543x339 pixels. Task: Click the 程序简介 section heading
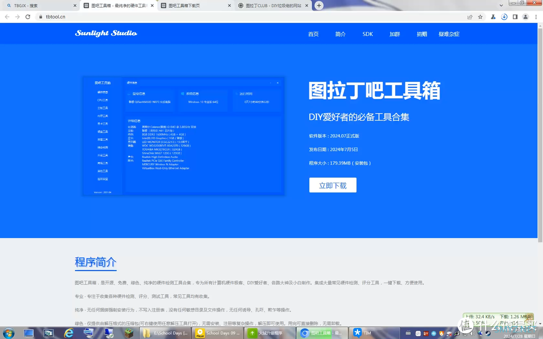96,262
